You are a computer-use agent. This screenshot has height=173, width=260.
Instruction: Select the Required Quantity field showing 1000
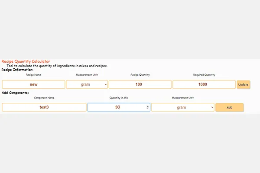(203, 84)
